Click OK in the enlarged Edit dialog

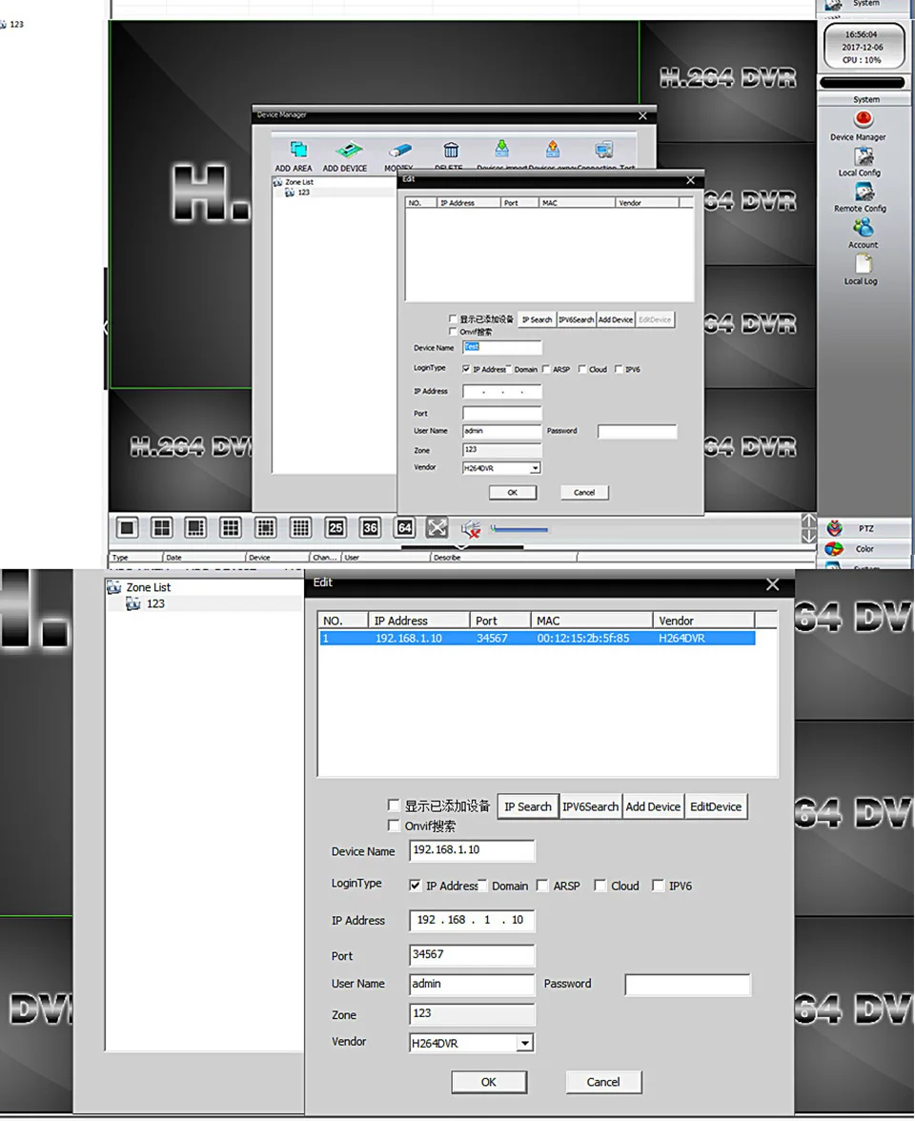489,1082
